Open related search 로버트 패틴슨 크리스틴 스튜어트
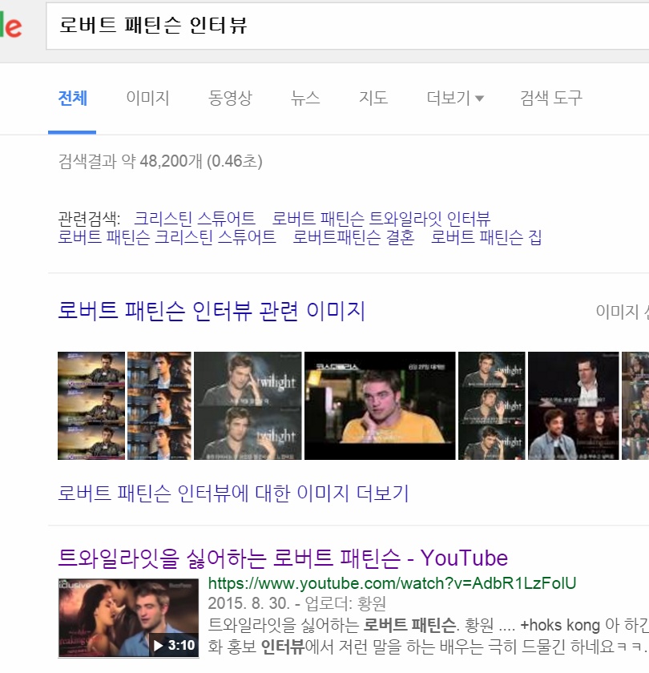The image size is (649, 673). [x=167, y=237]
